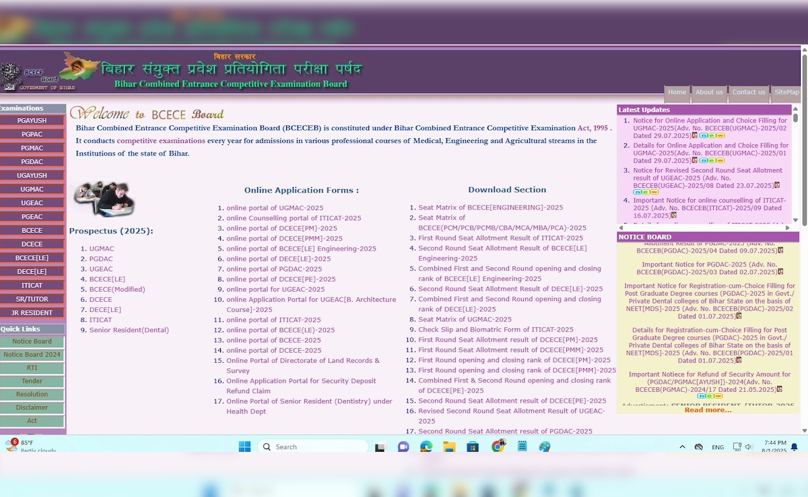Follow the 'Act, 1995' link
The width and height of the screenshot is (808, 497).
(x=593, y=128)
